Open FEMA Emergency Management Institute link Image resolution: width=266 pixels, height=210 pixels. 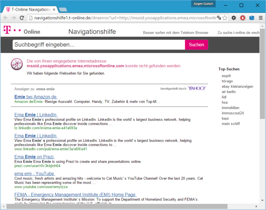coord(75,195)
